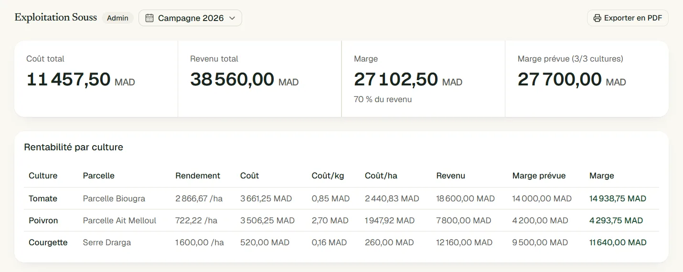Click the Rendement column header
The image size is (683, 272).
pos(198,176)
